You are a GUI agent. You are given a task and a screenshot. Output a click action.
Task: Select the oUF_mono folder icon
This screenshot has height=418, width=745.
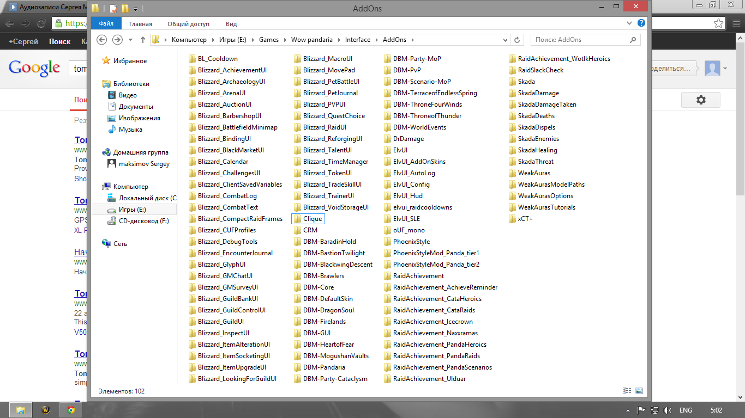click(387, 230)
